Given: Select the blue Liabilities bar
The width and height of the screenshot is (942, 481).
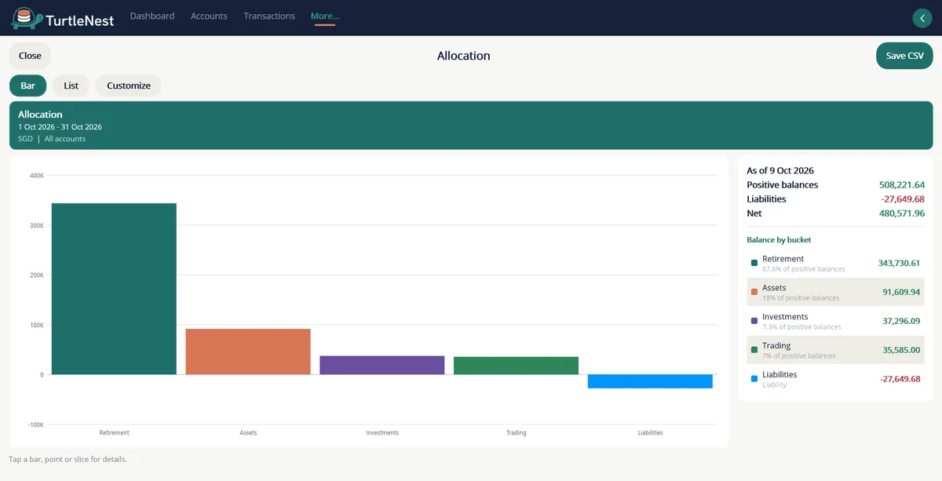Looking at the screenshot, I should coord(650,381).
